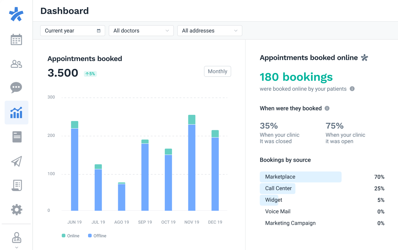This screenshot has height=250, width=398.
Task: Open the calendar icon in sidebar
Action: [16, 40]
